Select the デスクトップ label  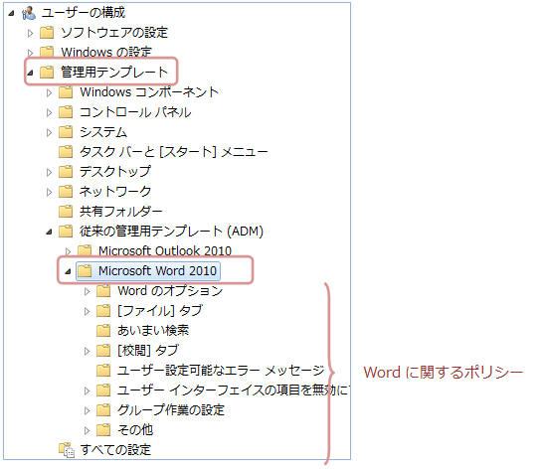(x=115, y=172)
